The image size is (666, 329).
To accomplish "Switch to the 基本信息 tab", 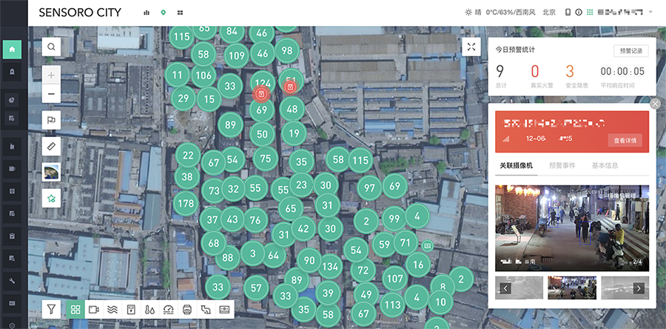I will [x=605, y=165].
